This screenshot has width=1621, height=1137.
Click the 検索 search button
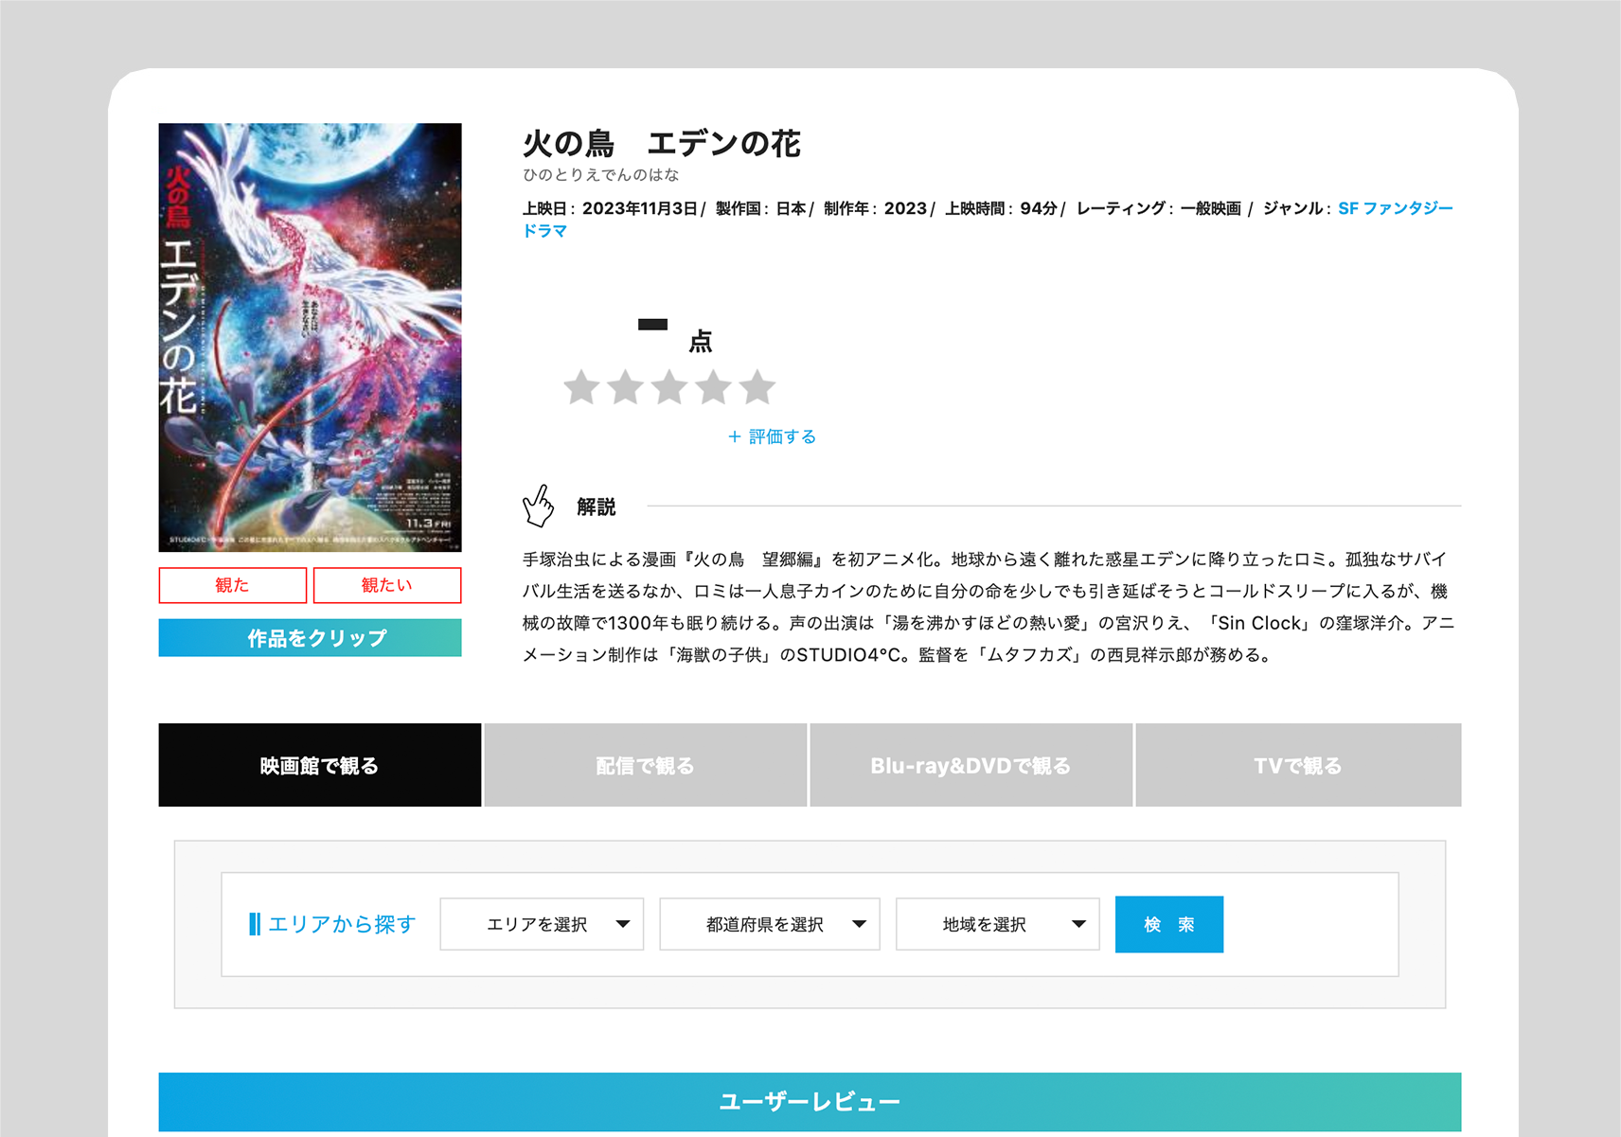coord(1169,924)
